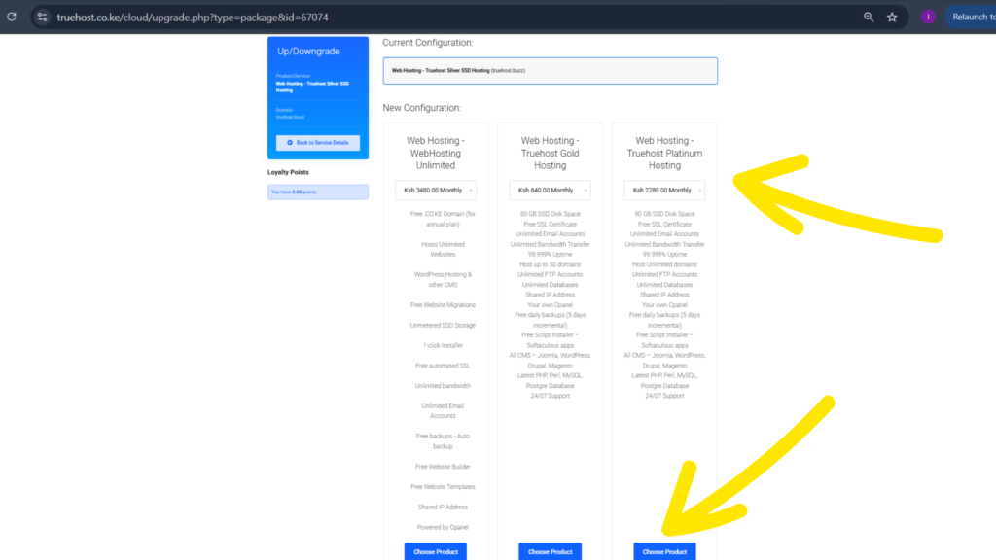Choose Product for Truehost Gold Hosting
Viewport: 996px width, 560px height.
point(551,552)
